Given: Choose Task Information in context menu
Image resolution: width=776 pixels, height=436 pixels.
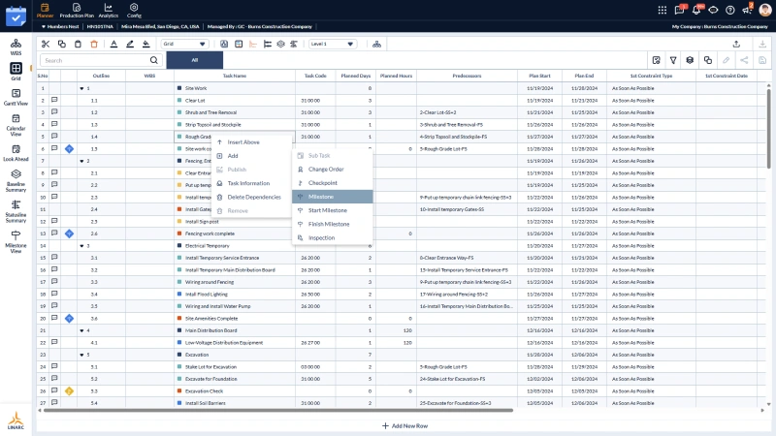Looking at the screenshot, I should 251,183.
